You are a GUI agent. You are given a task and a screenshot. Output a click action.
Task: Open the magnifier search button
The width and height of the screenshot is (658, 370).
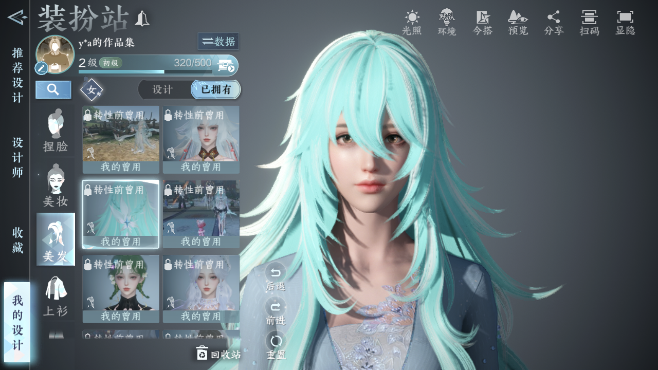point(53,89)
